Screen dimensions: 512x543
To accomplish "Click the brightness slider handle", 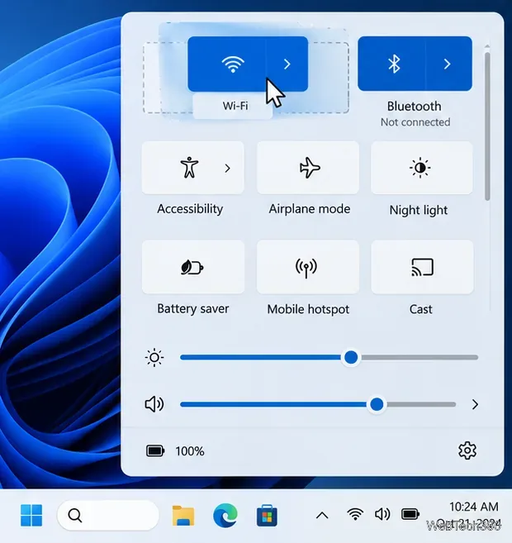I will click(351, 357).
